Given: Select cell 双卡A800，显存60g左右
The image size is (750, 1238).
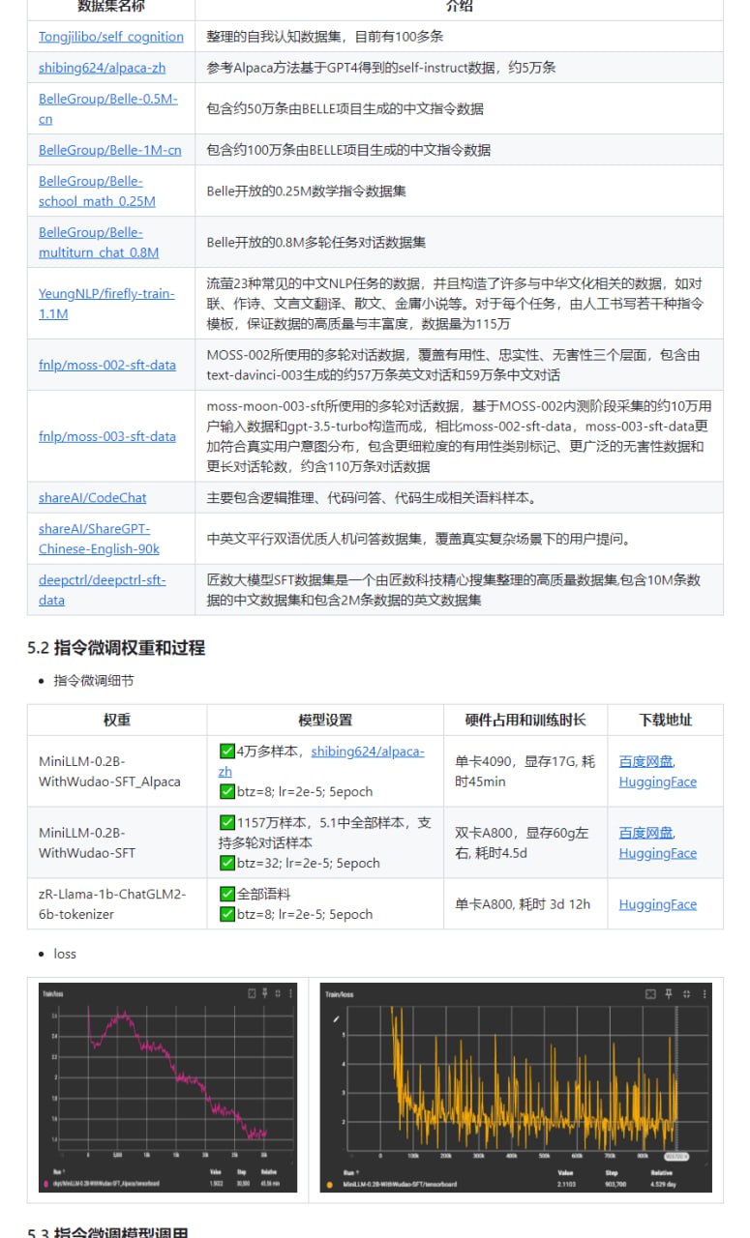Looking at the screenshot, I should click(525, 842).
